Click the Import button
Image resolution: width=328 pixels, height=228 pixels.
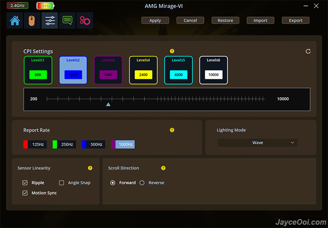tap(261, 21)
